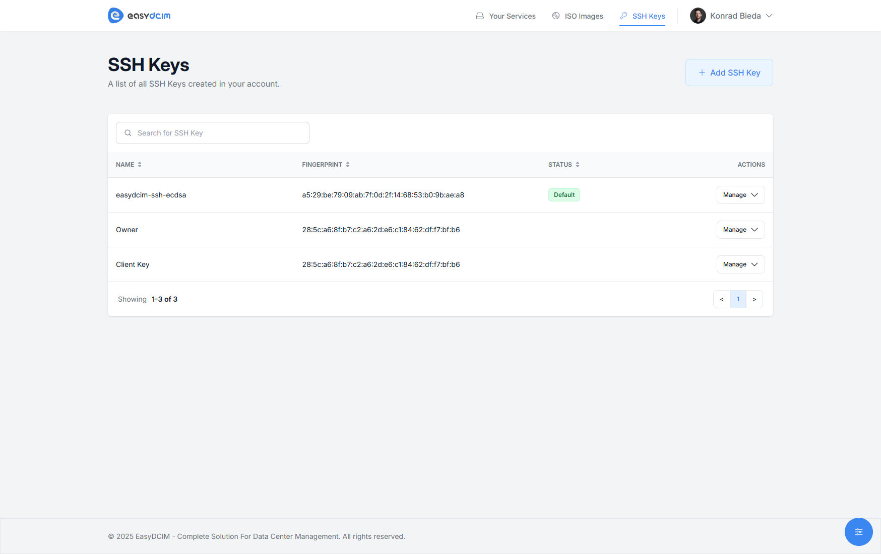Click the Add SSH Key button

pos(729,73)
